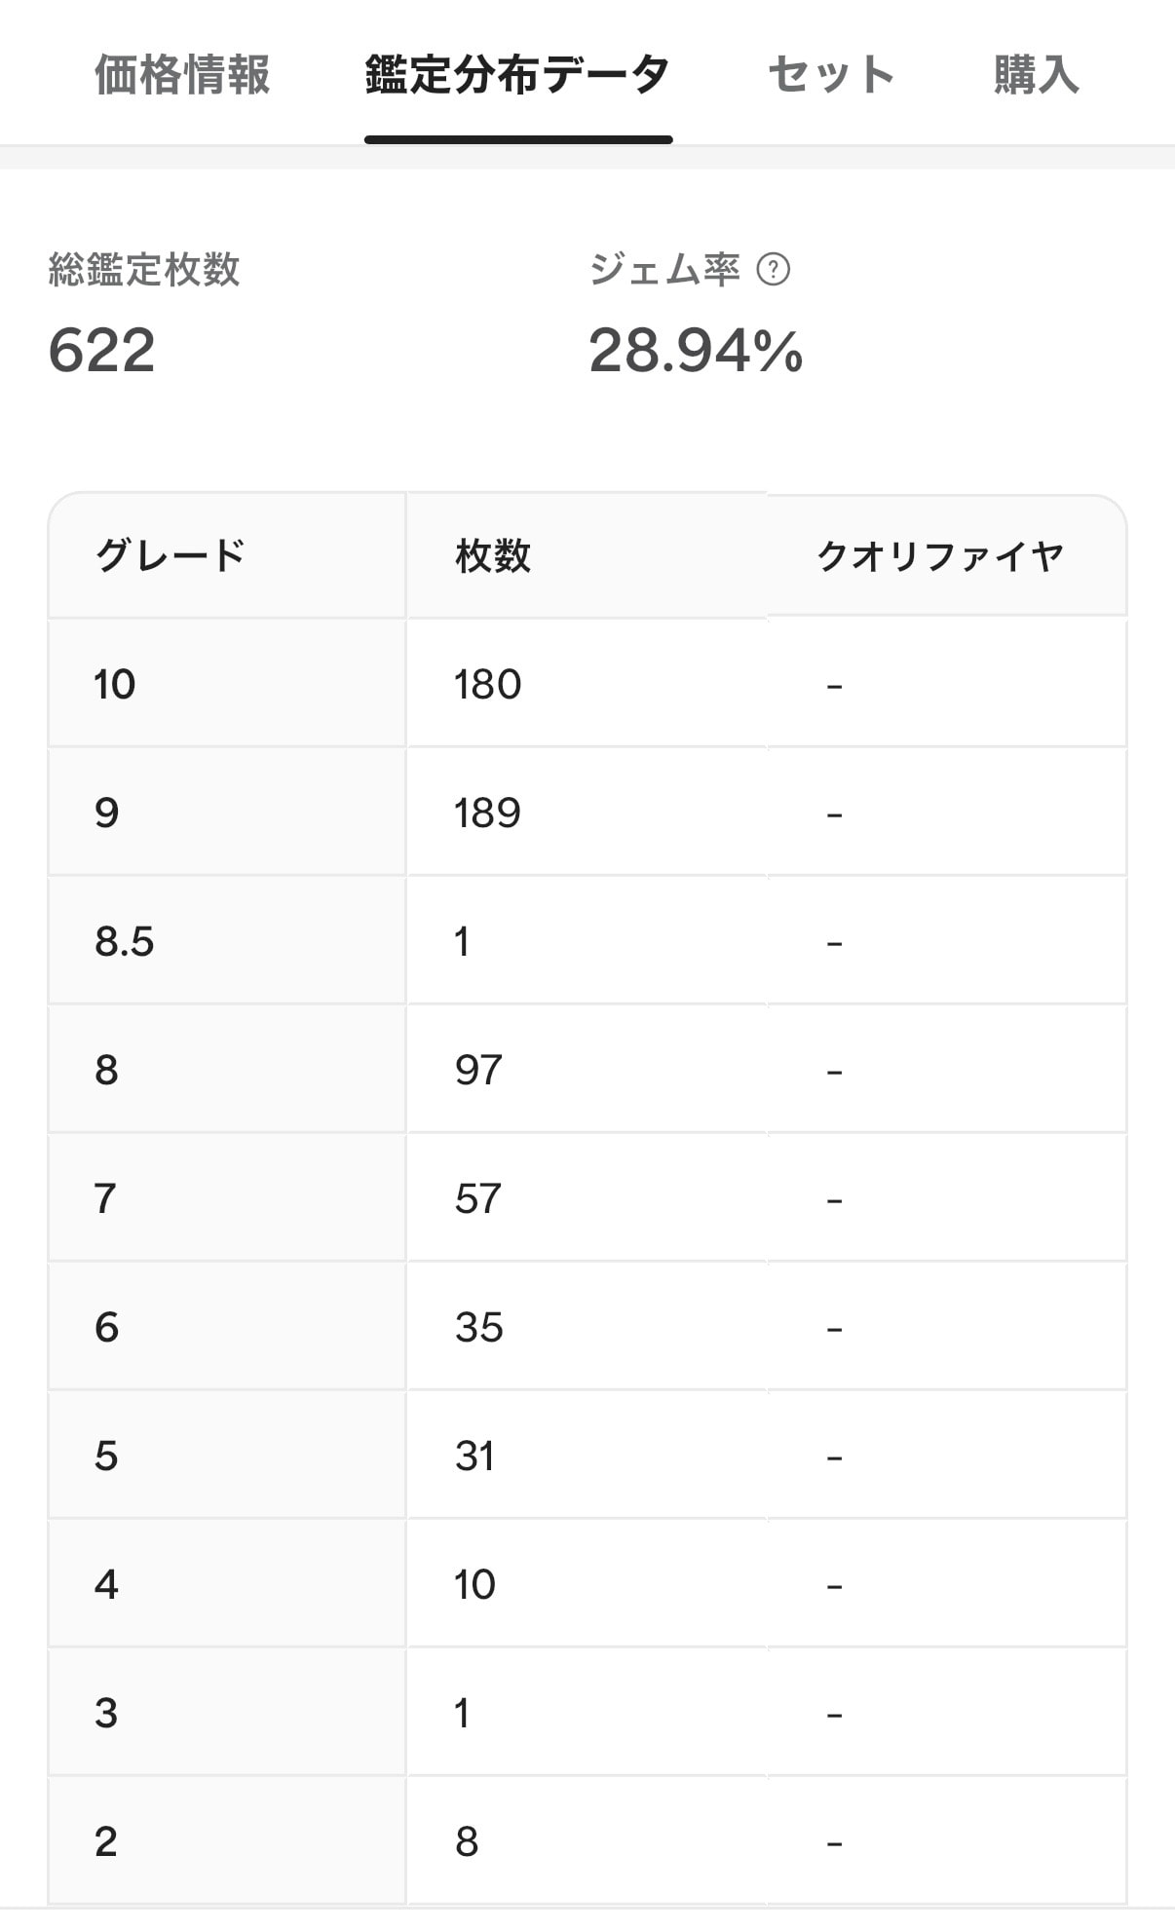The image size is (1175, 1931).
Task: Select the 鑑定分布データ tab
Action: 517,75
